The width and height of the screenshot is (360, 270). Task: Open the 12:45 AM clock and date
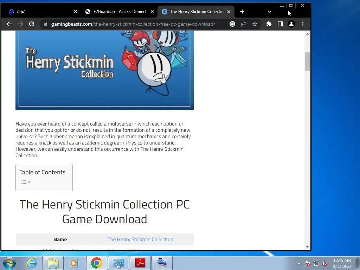click(x=342, y=263)
